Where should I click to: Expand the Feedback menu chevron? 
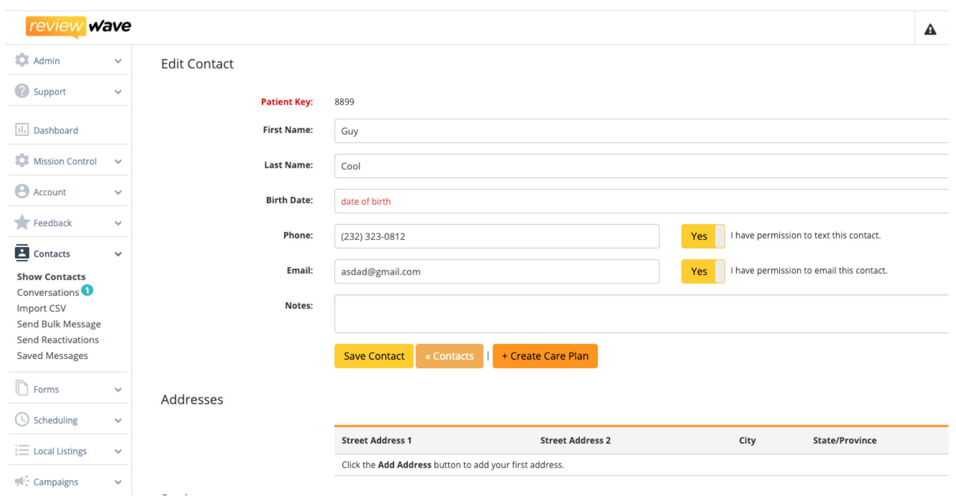[118, 223]
